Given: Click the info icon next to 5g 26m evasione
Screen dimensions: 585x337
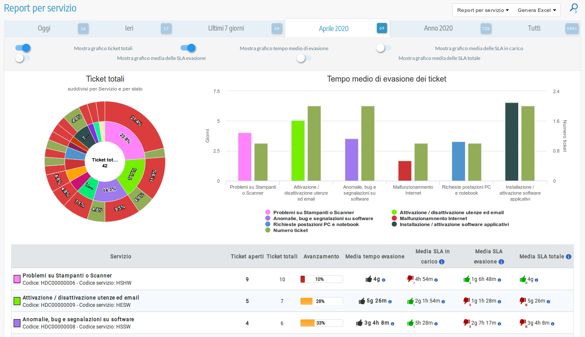Looking at the screenshot, I should (390, 301).
